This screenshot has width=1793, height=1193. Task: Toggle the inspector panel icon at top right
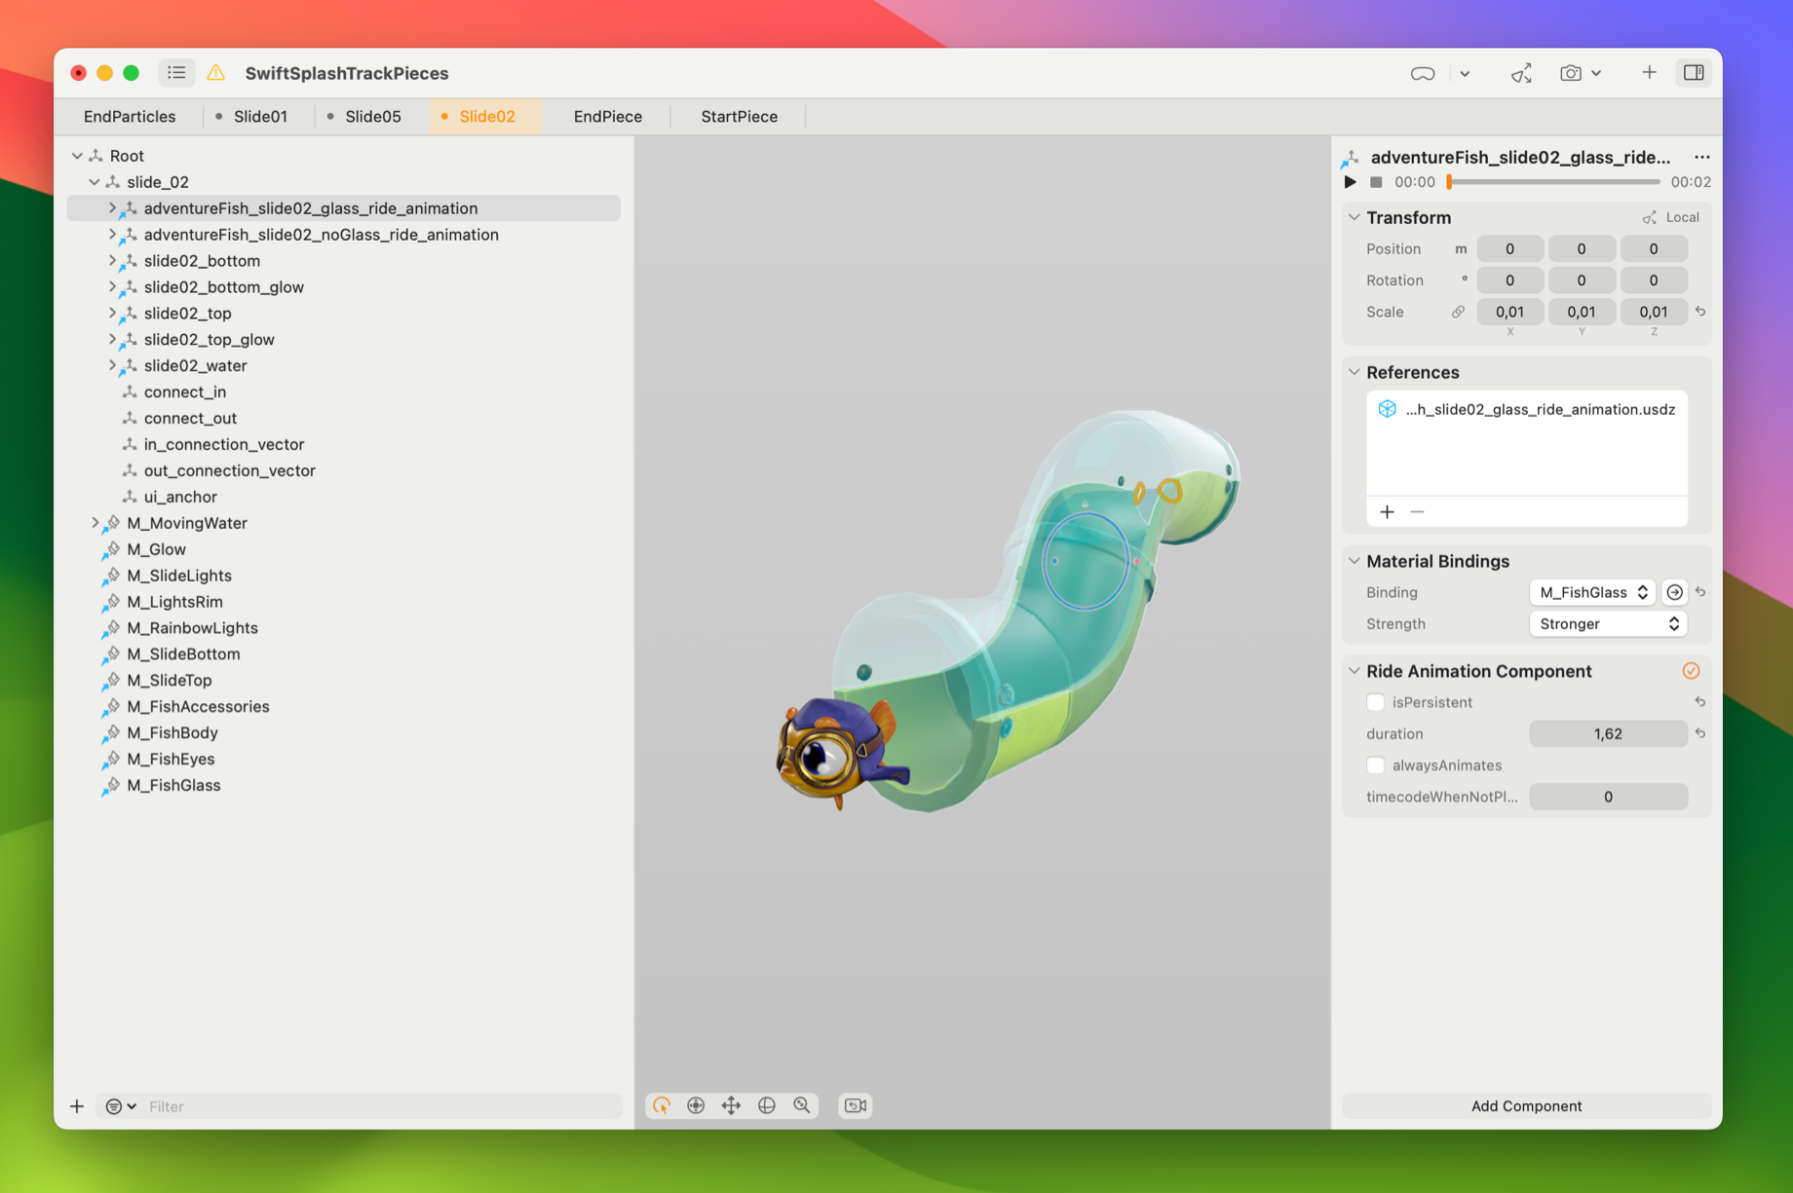click(x=1694, y=73)
